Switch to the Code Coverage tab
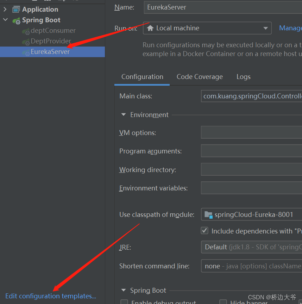The height and width of the screenshot is (304, 302). [x=200, y=77]
